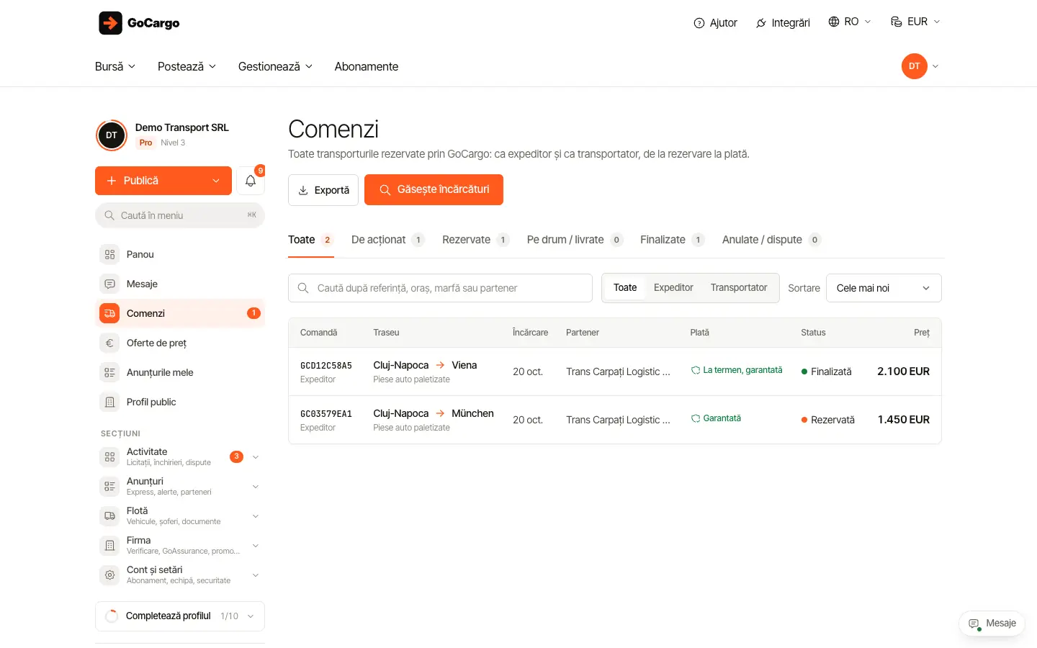Open Oferte de preț euro icon
The image size is (1037, 648).
pyautogui.click(x=109, y=343)
